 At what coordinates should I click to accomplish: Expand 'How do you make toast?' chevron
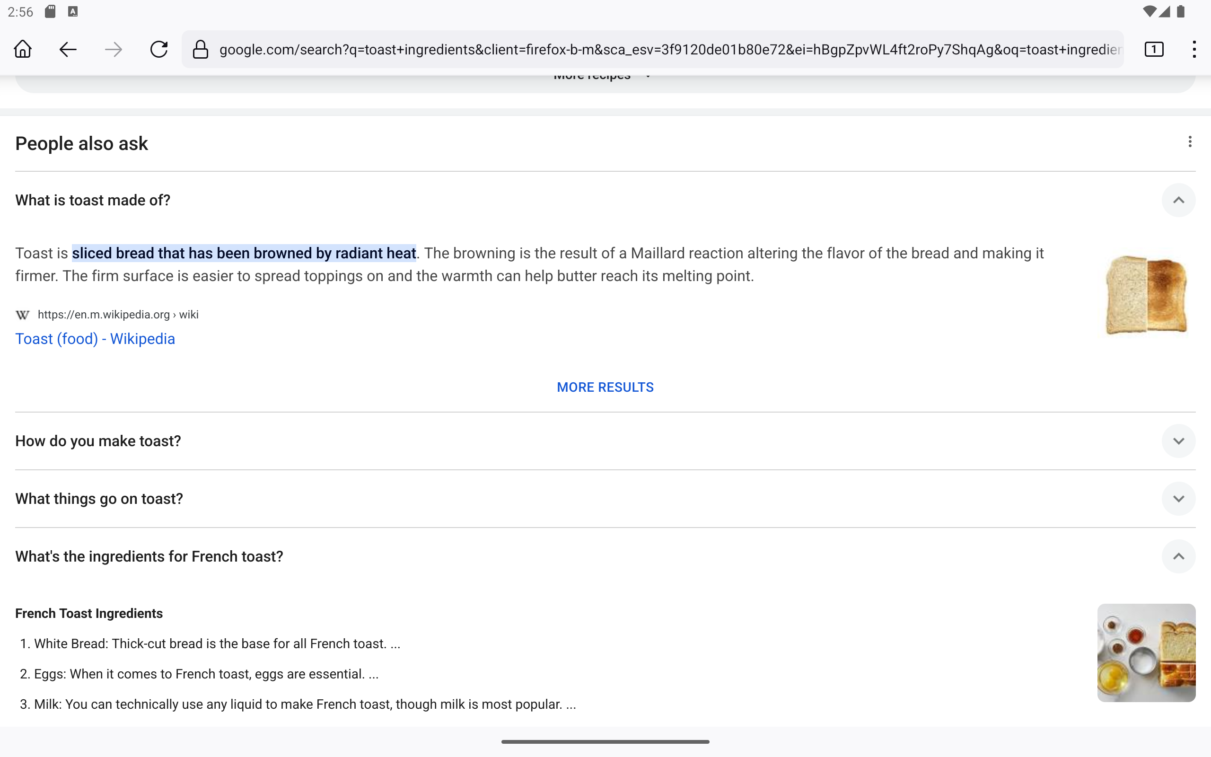(1178, 441)
